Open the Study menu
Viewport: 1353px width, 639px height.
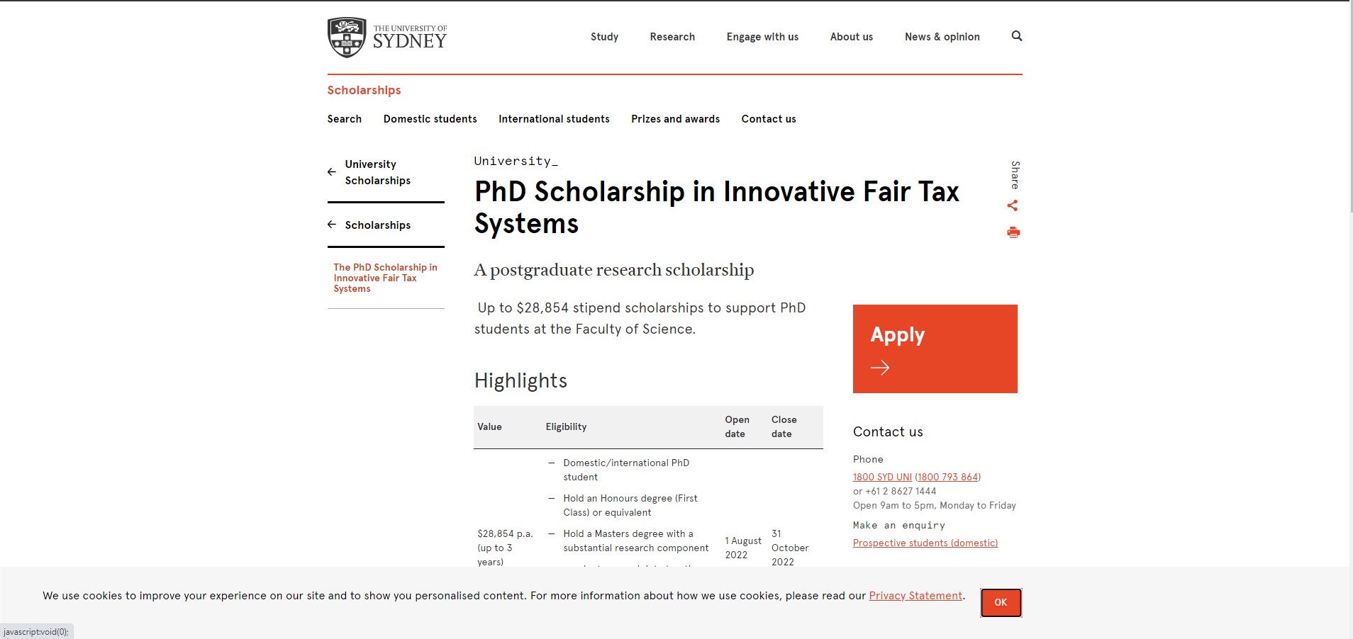coord(604,37)
